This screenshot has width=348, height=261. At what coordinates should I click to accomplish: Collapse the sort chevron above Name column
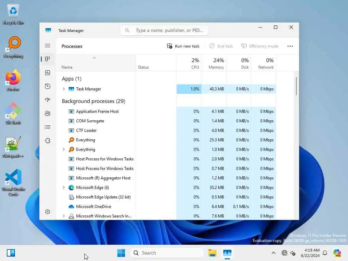tap(94, 58)
